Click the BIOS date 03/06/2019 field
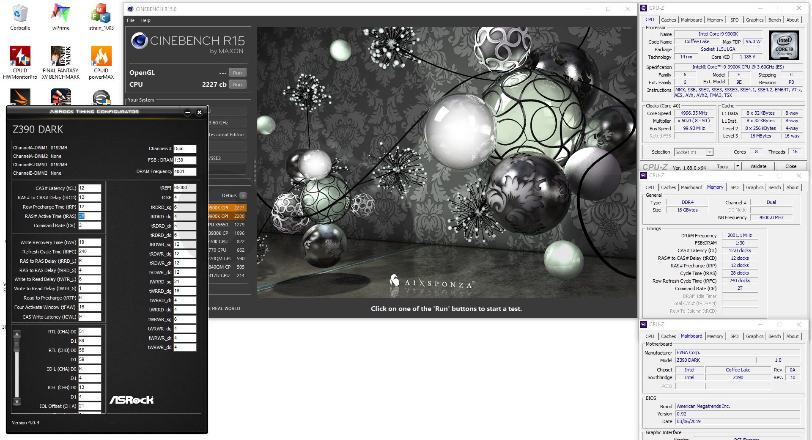Image resolution: width=812 pixels, height=440 pixels. [738, 421]
